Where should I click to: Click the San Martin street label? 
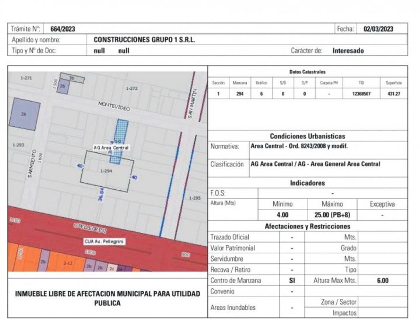(192, 103)
